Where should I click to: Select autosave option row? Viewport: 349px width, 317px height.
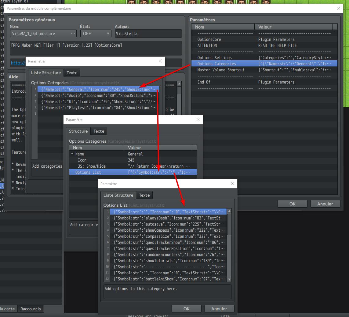[168, 224]
